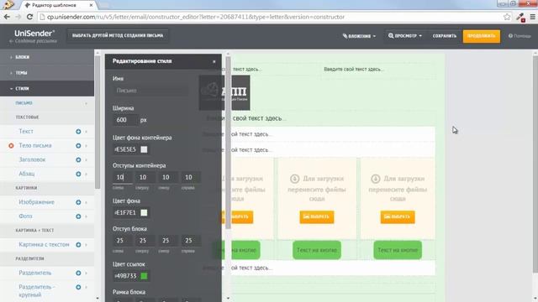Open Цвет фона color swatch

pyautogui.click(x=144, y=212)
